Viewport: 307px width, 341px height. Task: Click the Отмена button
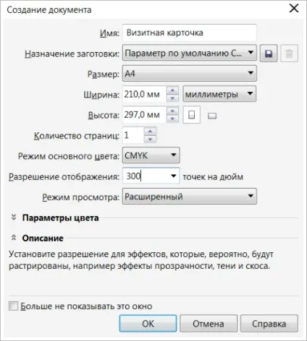tap(209, 324)
